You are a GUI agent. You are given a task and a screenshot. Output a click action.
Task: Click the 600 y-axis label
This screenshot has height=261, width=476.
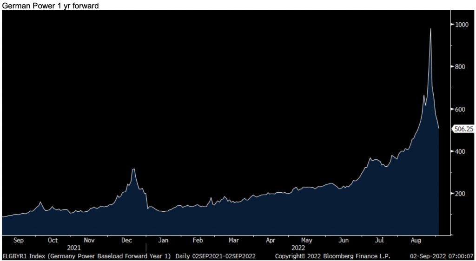coord(460,109)
